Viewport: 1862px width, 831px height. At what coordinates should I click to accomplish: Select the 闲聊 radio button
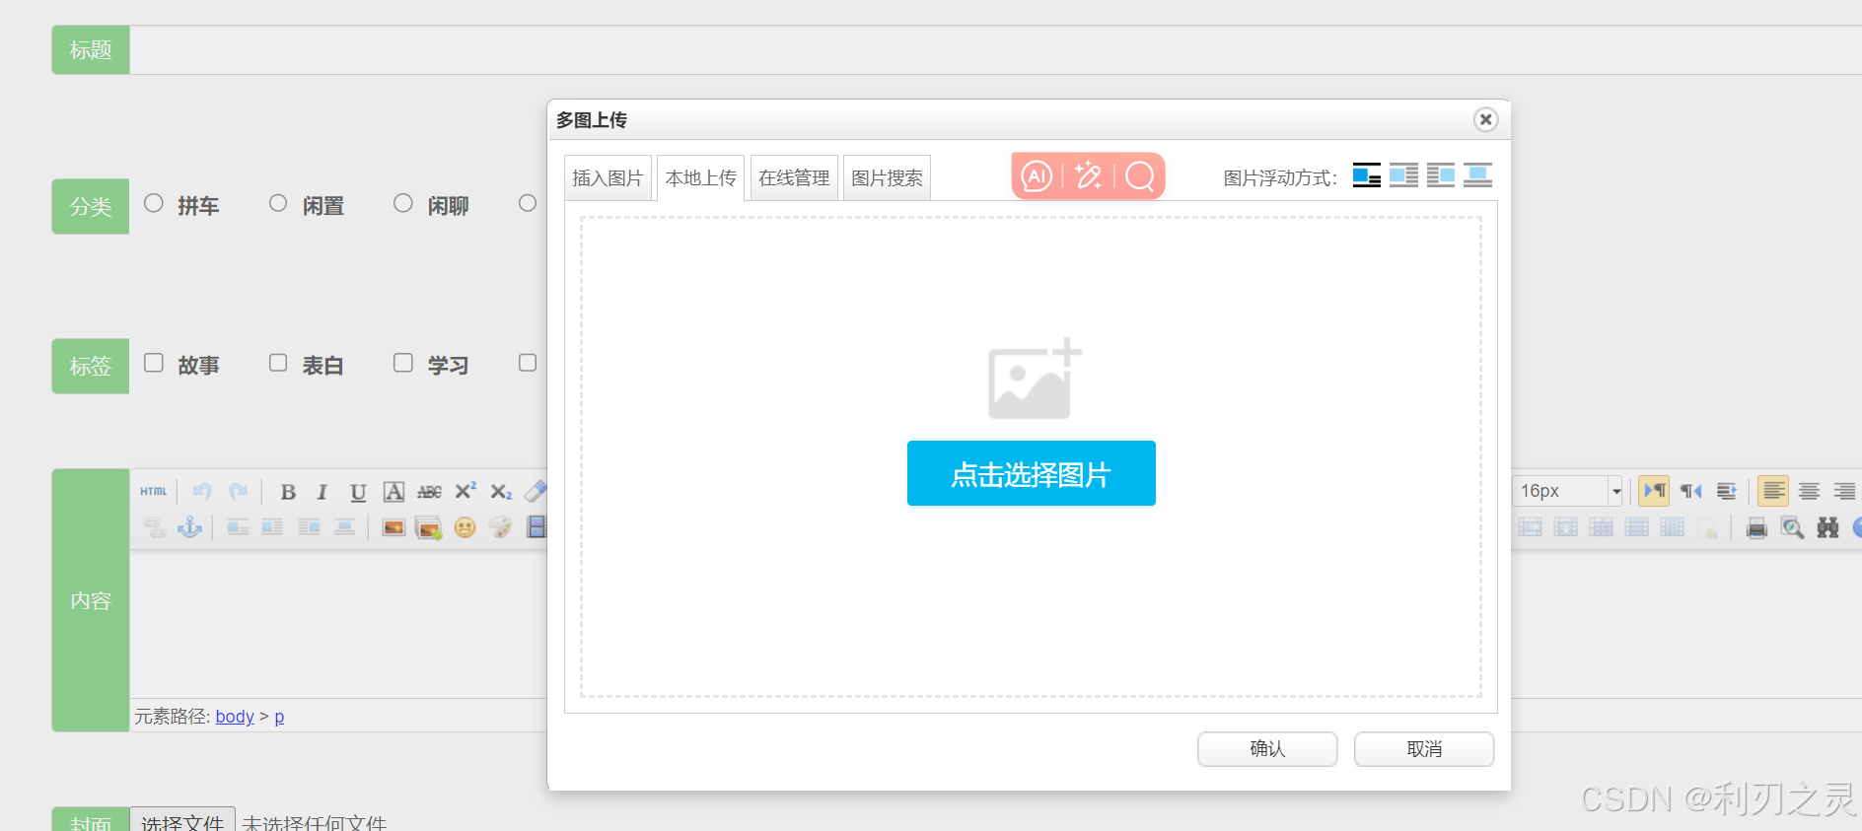(403, 203)
